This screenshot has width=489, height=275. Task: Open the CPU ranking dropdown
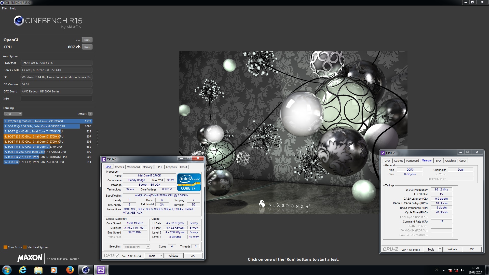pos(13,114)
